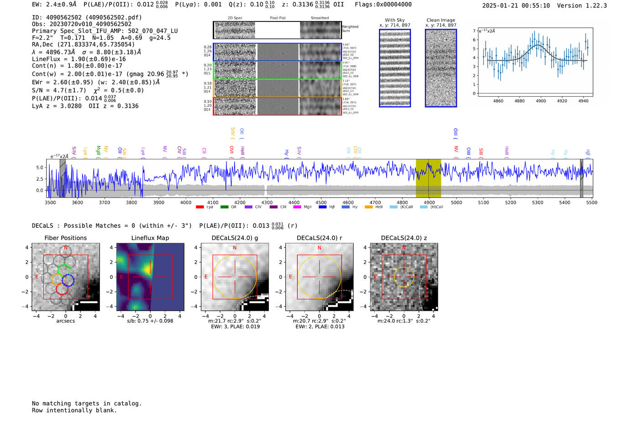
Task: Open the DECaLS(24.0) z cutout
Action: 404,277
